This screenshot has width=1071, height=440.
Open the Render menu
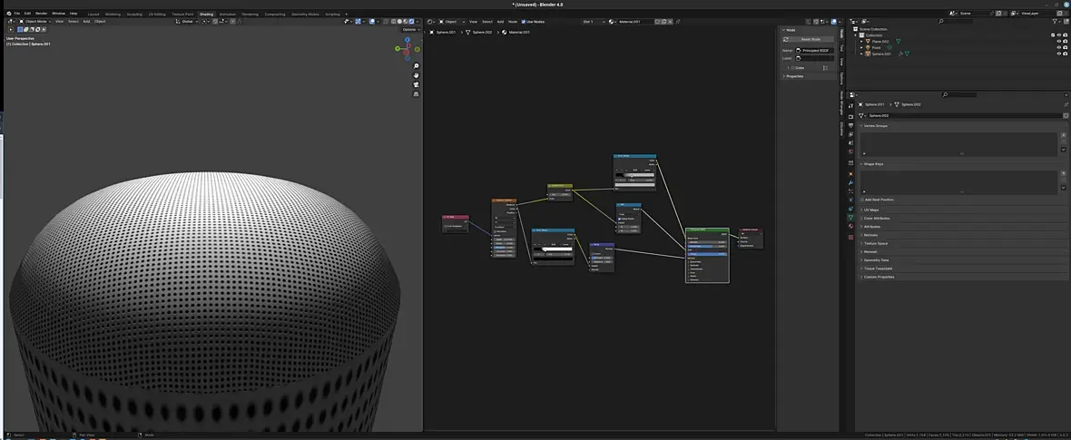click(41, 14)
